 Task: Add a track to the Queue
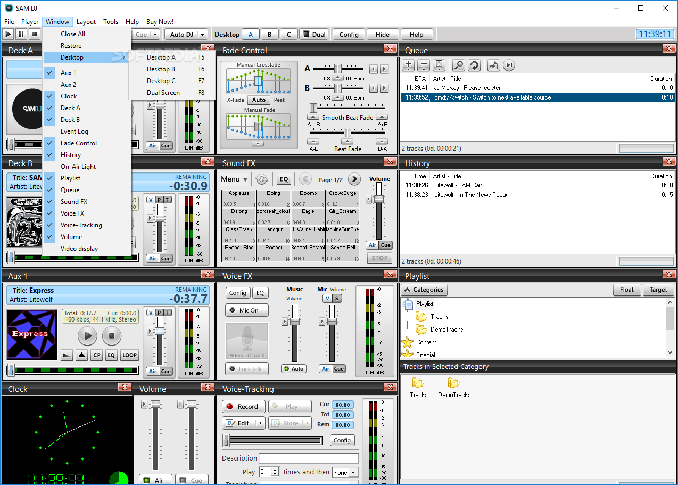(408, 65)
